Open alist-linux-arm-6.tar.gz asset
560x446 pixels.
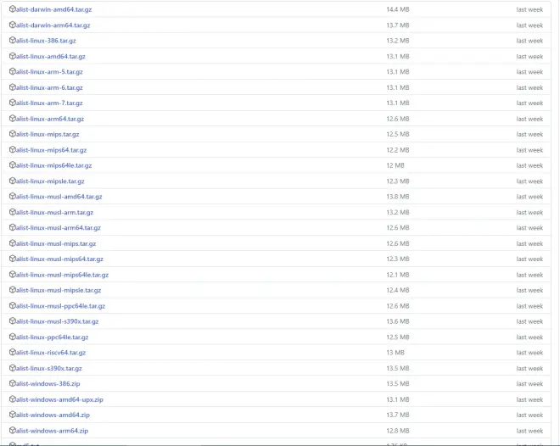point(49,87)
